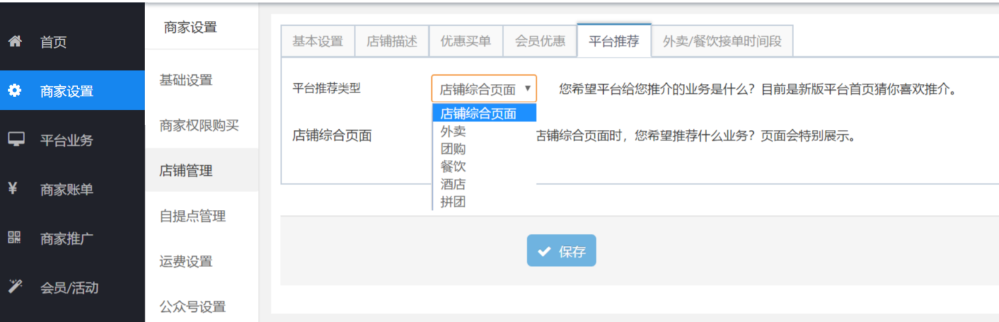Viewport: 999px width, 322px height.
Task: Click the home icon beside 首页
Action: [15, 42]
